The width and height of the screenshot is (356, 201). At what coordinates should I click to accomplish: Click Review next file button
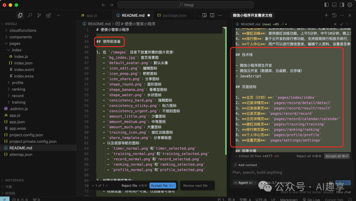pos(197,186)
